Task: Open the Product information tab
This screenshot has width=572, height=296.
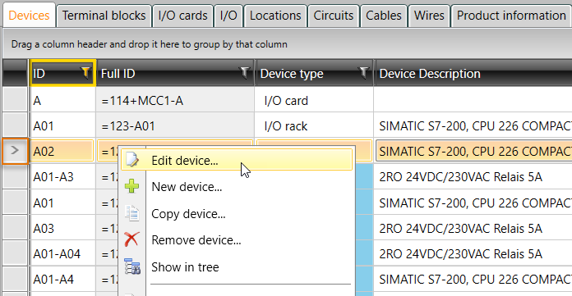Action: pyautogui.click(x=511, y=16)
